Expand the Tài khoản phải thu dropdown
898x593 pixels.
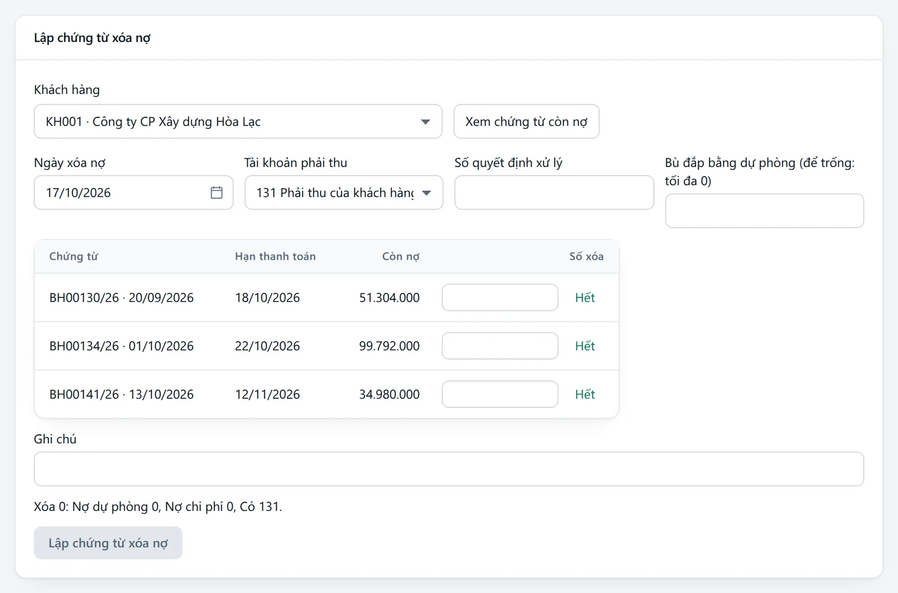click(x=343, y=192)
